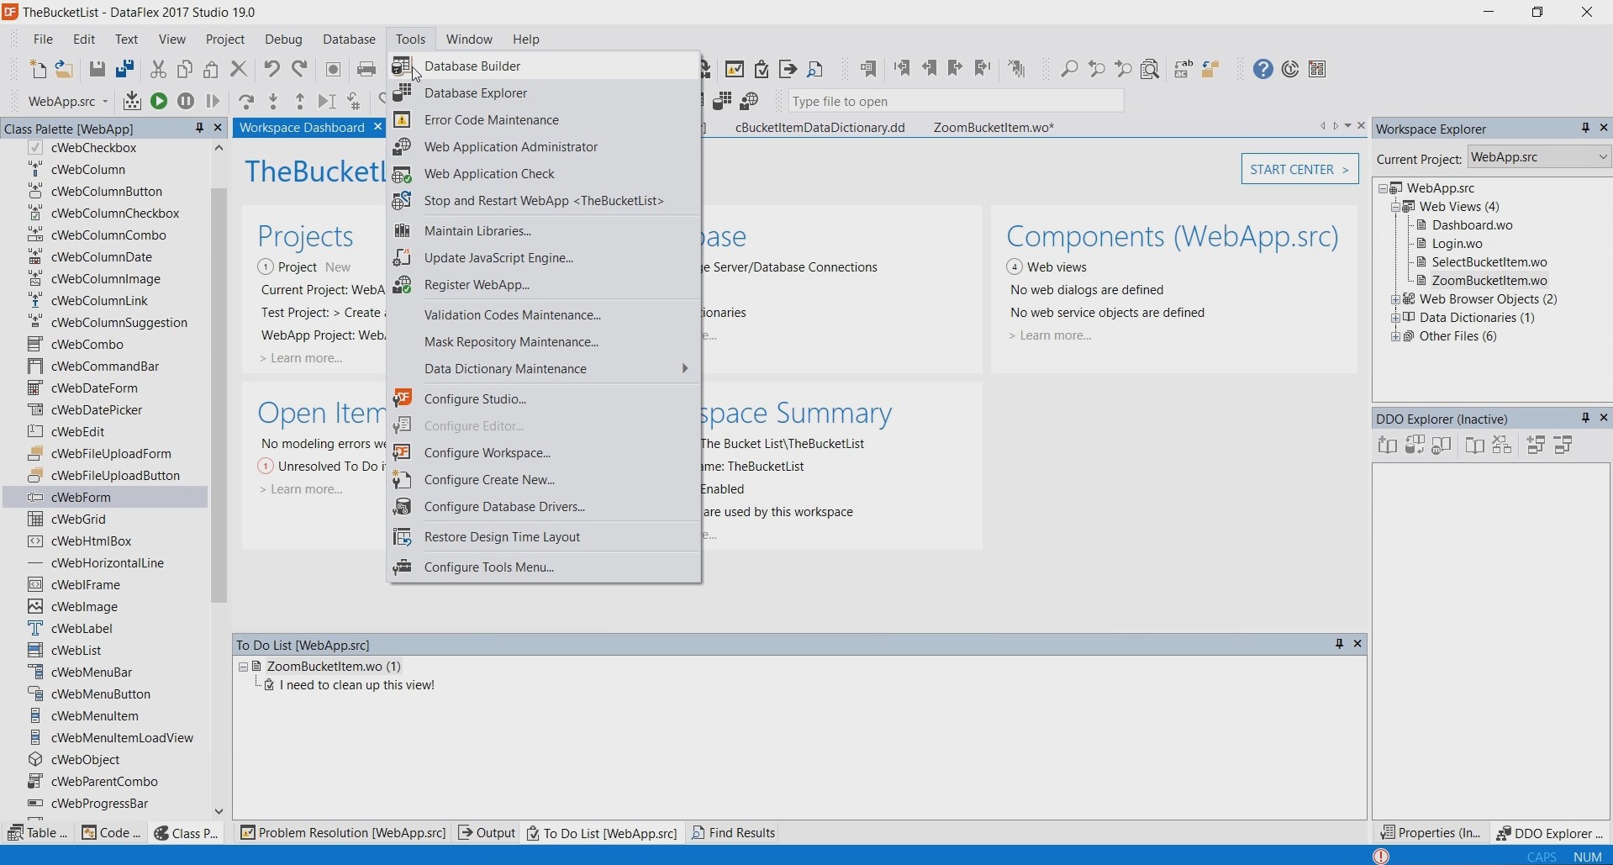The width and height of the screenshot is (1613, 865).
Task: Toggle the To Do item 'I need to clean up this view!'
Action: click(x=269, y=685)
